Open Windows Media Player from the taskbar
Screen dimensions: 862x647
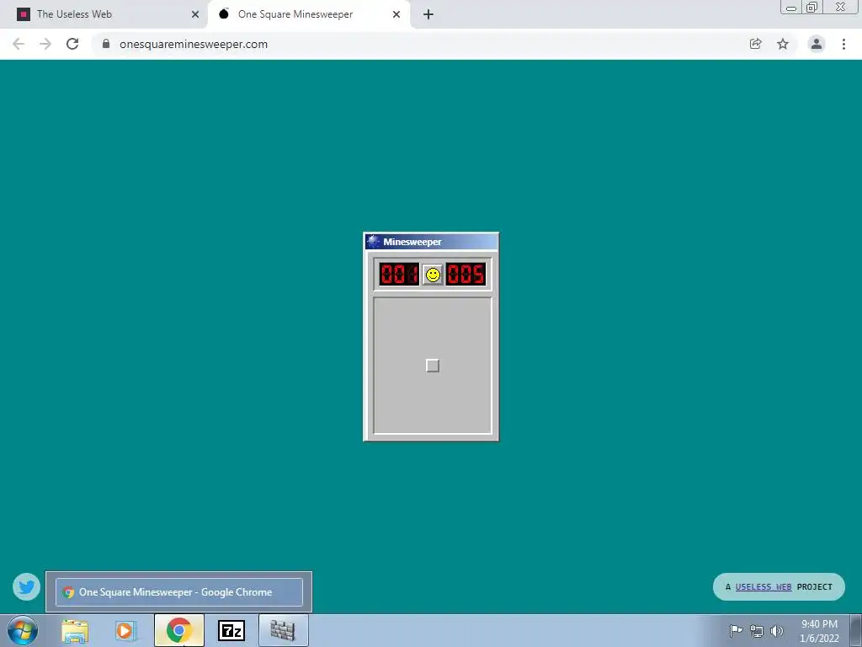[x=126, y=630]
